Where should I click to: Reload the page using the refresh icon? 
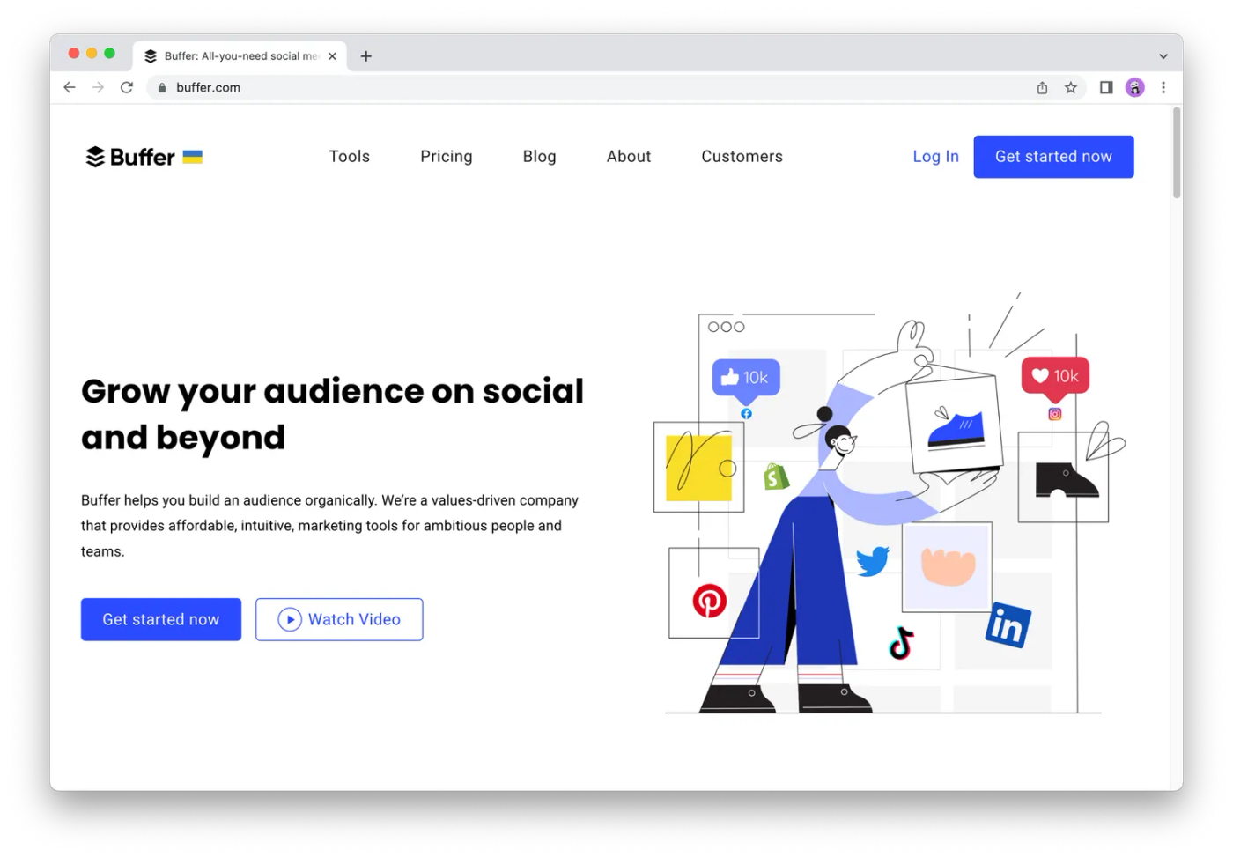point(126,87)
